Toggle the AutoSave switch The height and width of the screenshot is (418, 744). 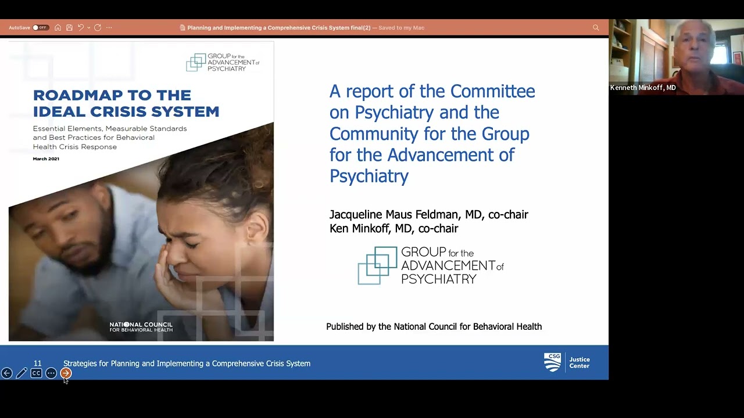click(x=40, y=27)
